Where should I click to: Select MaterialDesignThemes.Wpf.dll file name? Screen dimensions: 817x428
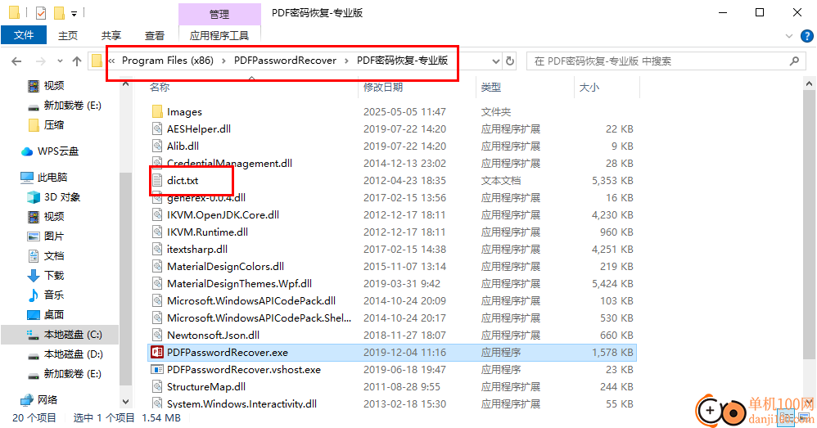pos(240,283)
